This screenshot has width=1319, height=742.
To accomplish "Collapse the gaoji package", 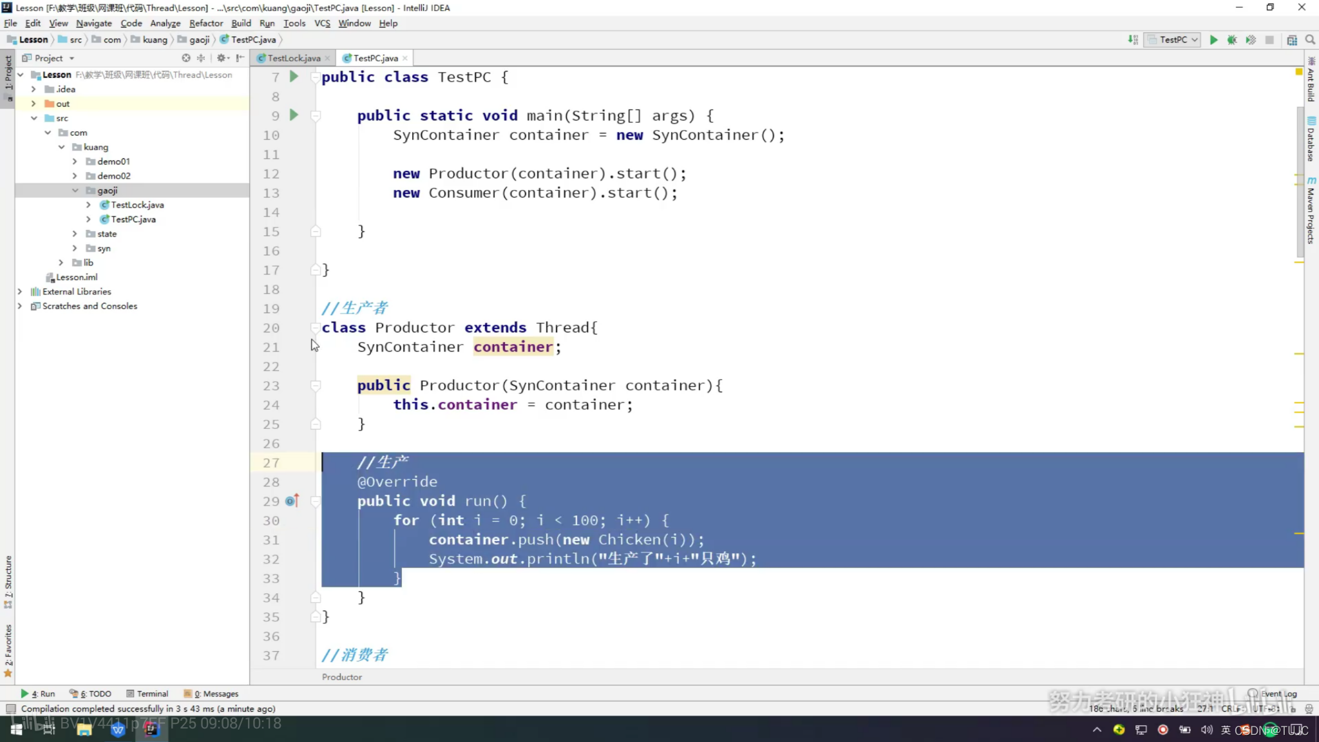I will [75, 190].
